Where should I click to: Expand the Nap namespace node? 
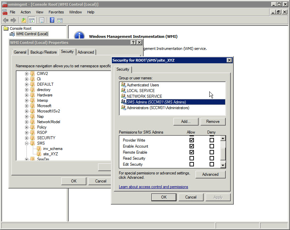pyautogui.click(x=27, y=117)
